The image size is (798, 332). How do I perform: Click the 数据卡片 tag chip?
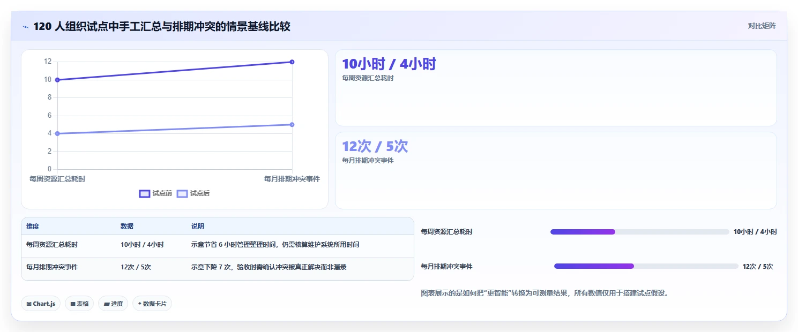tap(152, 304)
